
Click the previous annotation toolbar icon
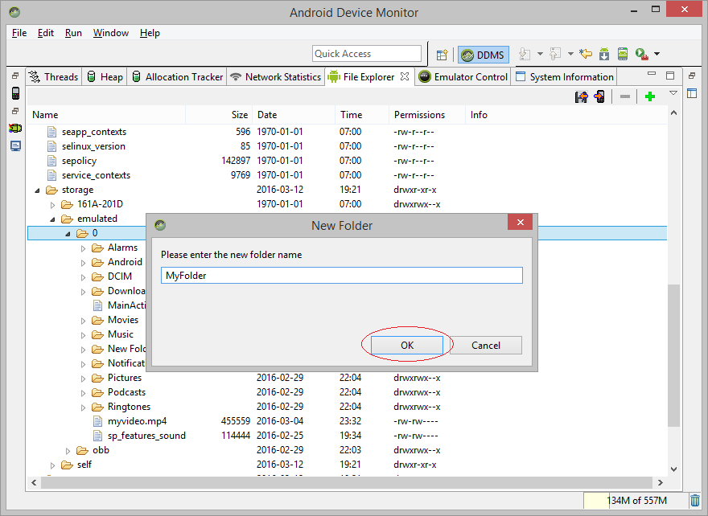click(555, 54)
